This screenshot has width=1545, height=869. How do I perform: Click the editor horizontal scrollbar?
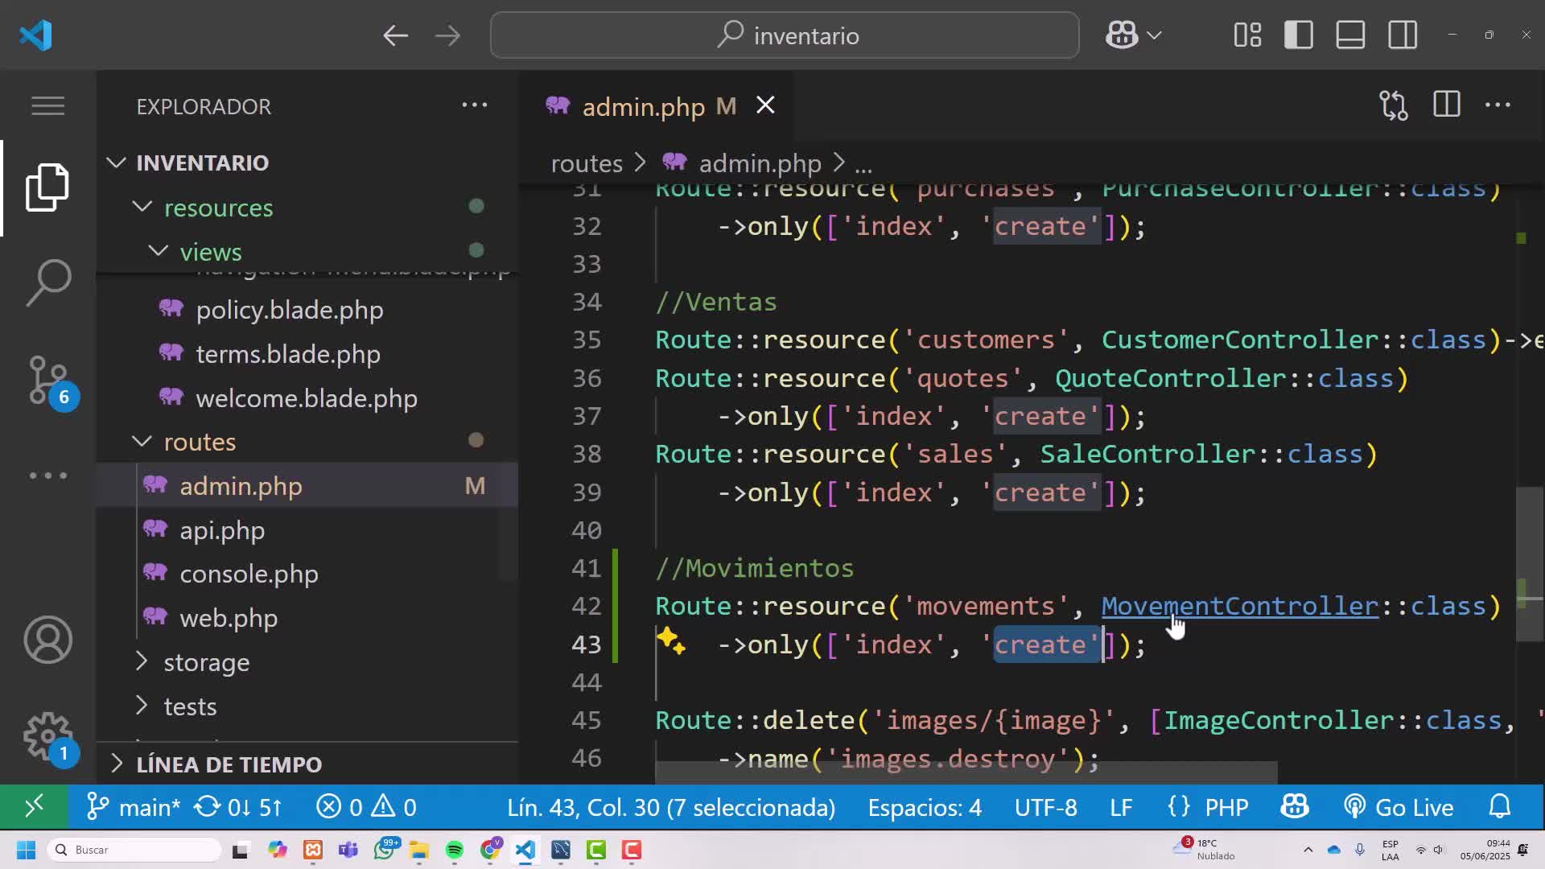966,772
